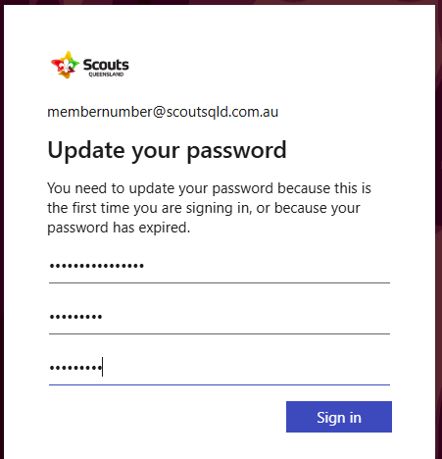Click the Scouts Queensland fleur-de-lis logo icon

point(65,65)
